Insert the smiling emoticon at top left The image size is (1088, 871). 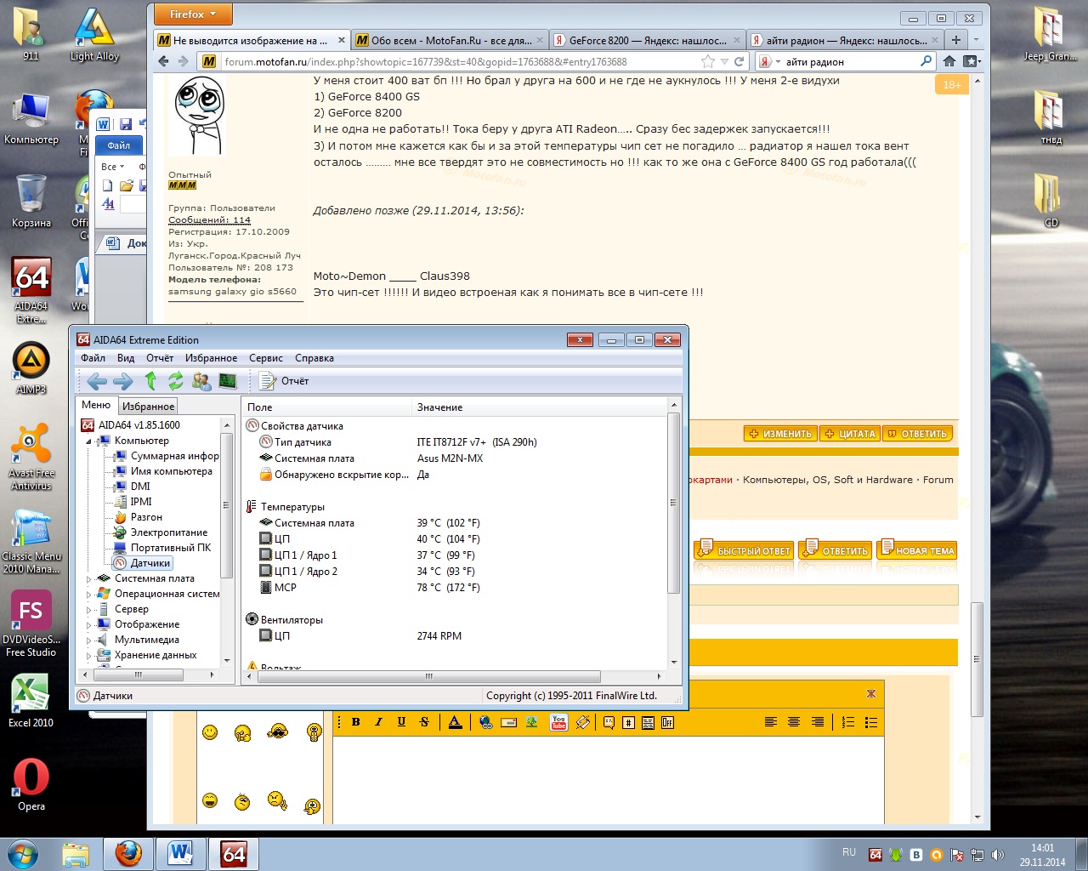coord(210,732)
